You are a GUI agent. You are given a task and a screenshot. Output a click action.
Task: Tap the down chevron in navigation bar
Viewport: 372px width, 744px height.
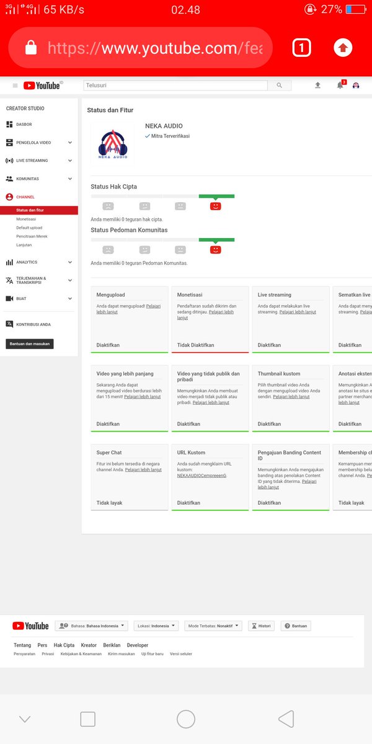coord(25,719)
